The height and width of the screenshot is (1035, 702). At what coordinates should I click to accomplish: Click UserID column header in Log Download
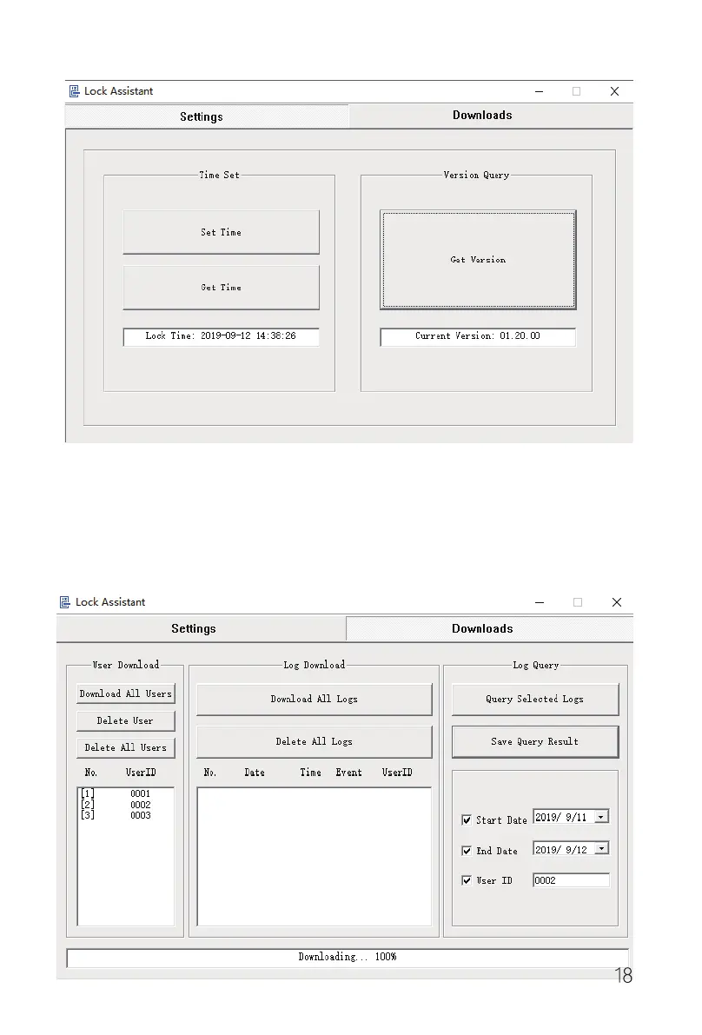(x=397, y=773)
